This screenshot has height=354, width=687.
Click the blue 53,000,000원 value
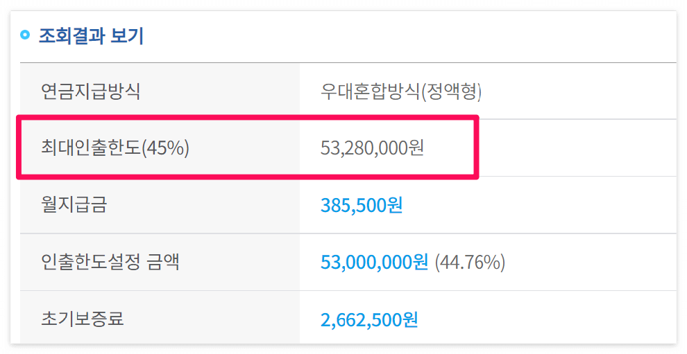(x=374, y=262)
